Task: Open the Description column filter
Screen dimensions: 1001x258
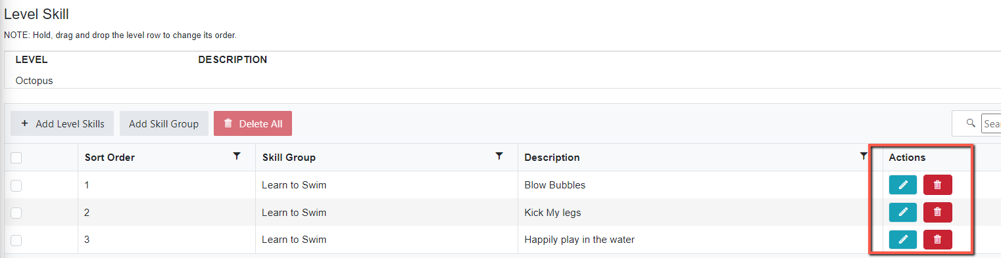Action: 864,156
